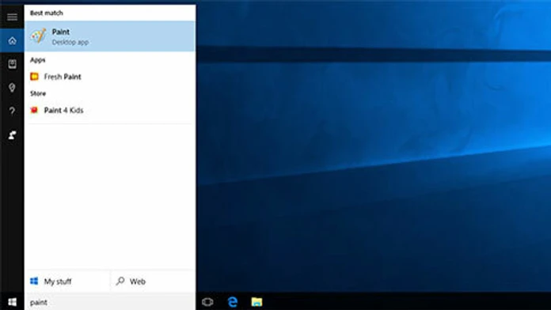Click the Fresh Paint app icon
Screen dimensions: 551x310
[34, 77]
